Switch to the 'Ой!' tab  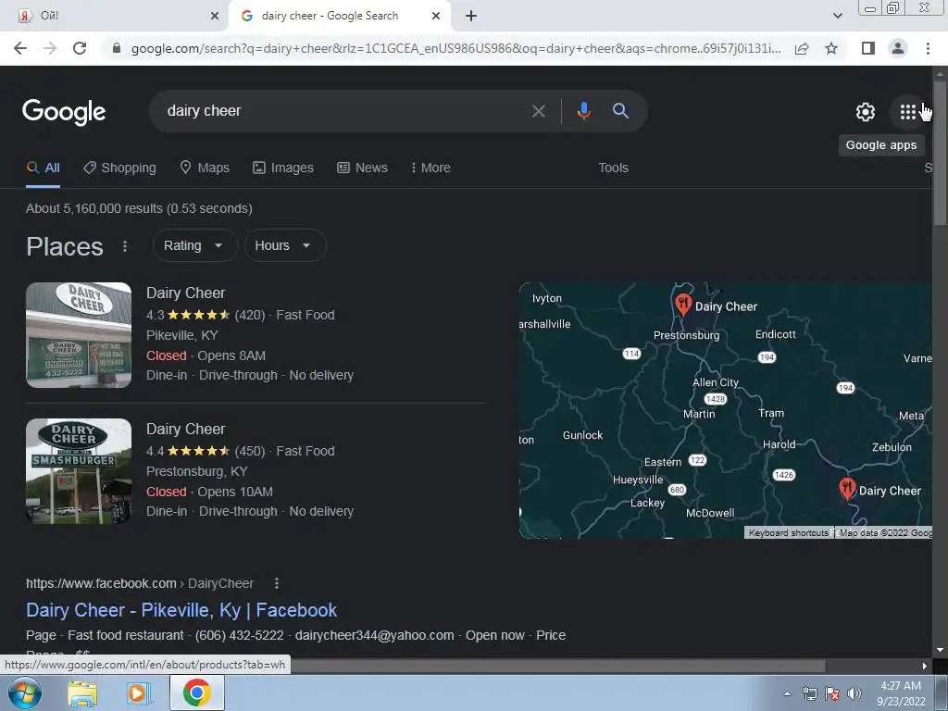coord(114,16)
